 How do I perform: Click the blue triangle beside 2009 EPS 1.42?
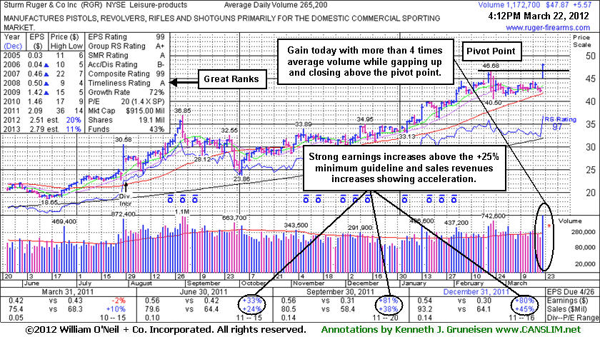(x=46, y=93)
